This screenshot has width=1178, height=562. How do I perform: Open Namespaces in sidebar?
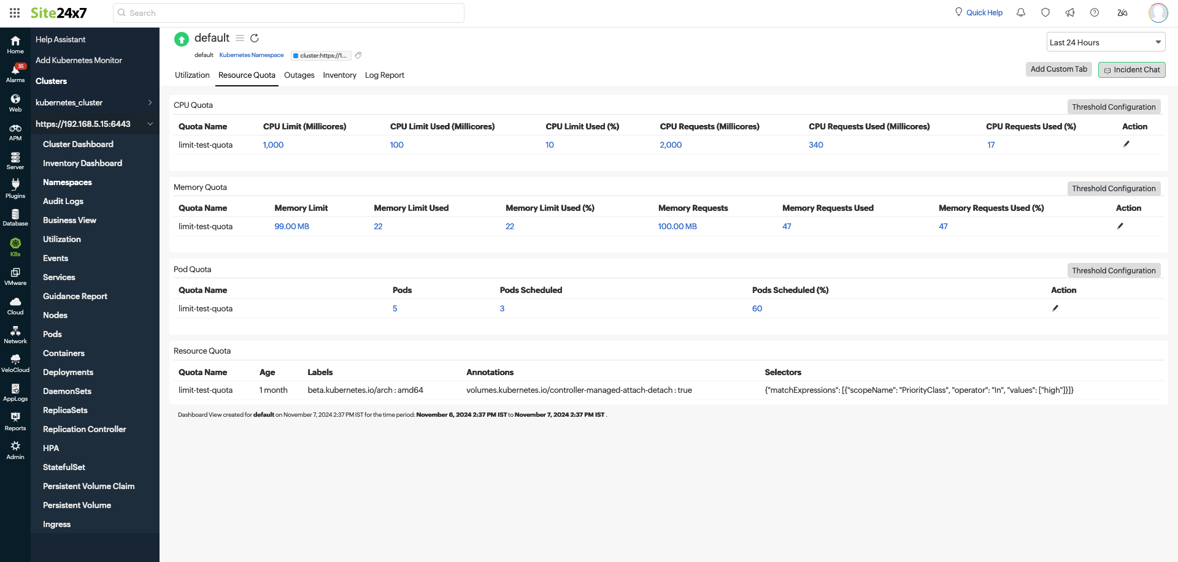coord(67,182)
